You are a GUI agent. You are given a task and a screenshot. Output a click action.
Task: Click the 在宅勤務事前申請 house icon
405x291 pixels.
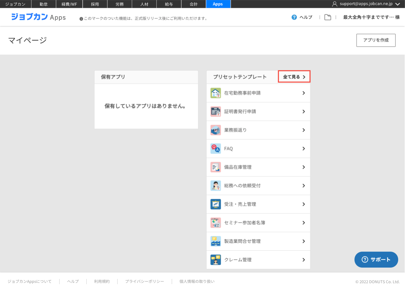click(216, 93)
